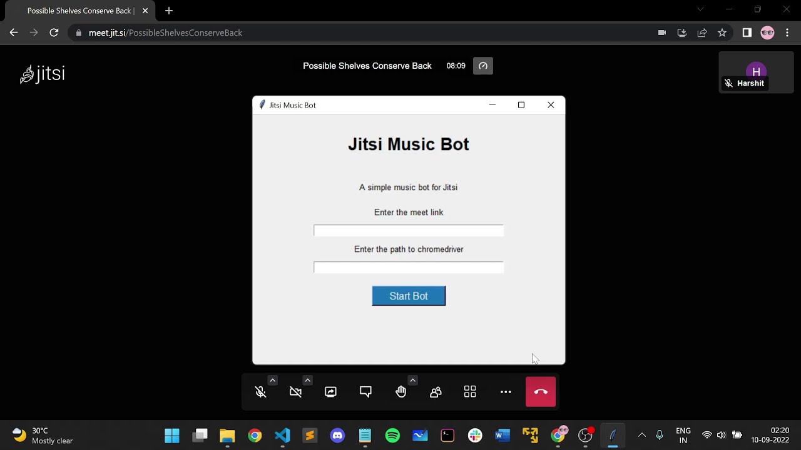Image resolution: width=801 pixels, height=450 pixels.
Task: Open the Chrome tab search chevron
Action: pos(700,9)
